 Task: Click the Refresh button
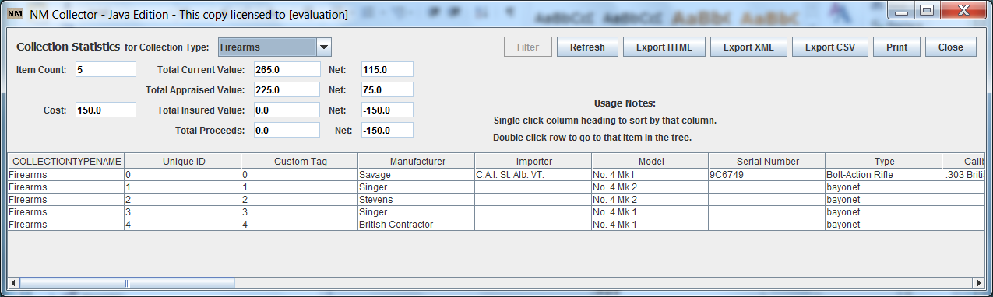click(x=587, y=47)
